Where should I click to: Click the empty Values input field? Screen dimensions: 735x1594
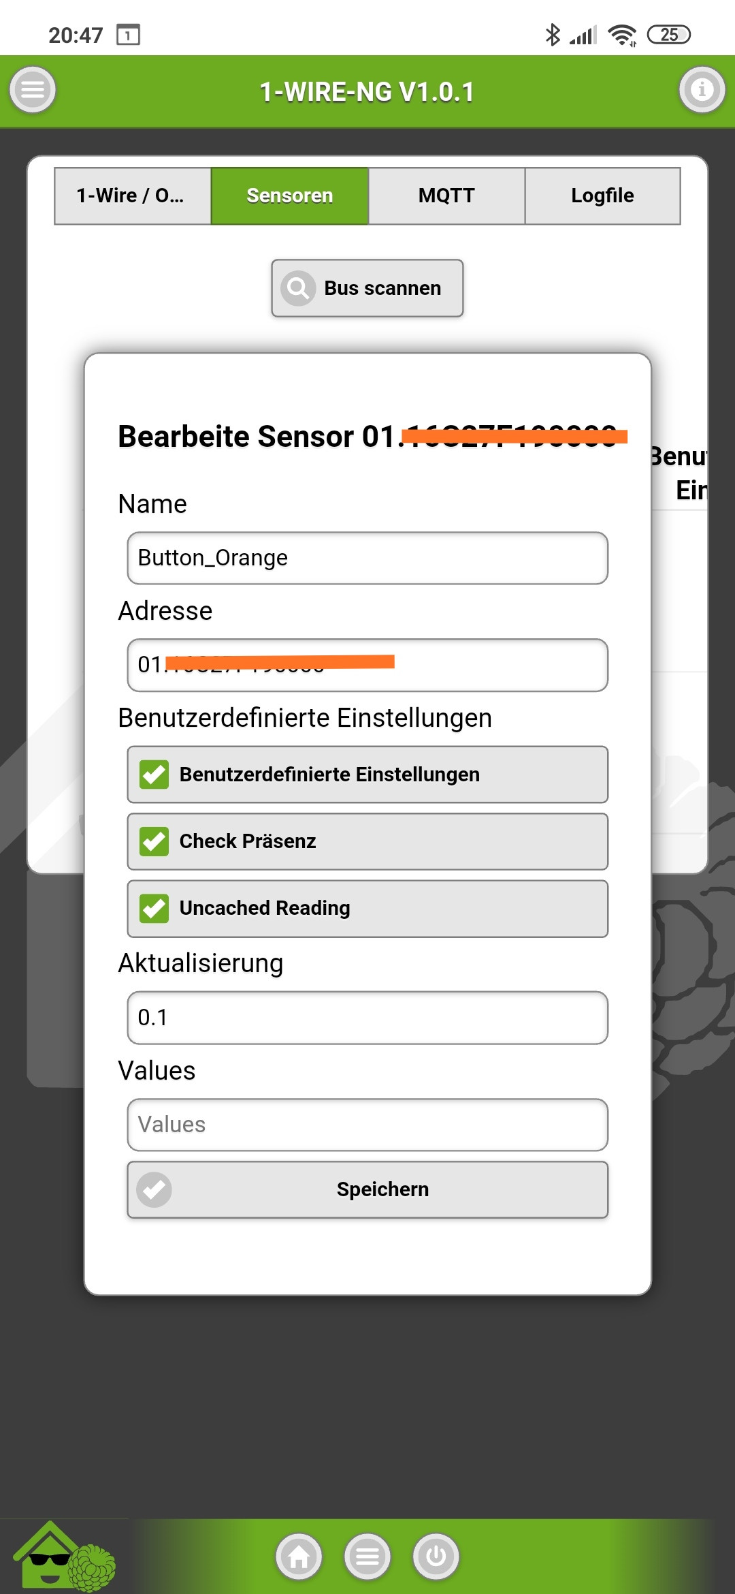367,1125
